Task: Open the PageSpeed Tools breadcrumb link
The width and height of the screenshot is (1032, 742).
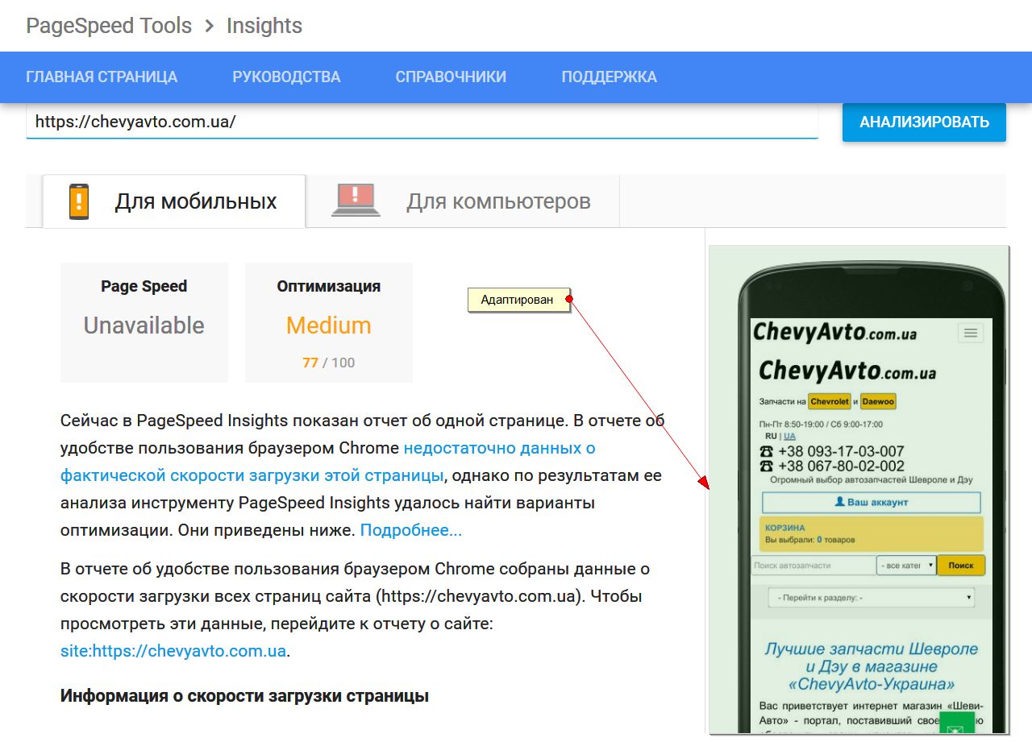Action: click(x=109, y=26)
